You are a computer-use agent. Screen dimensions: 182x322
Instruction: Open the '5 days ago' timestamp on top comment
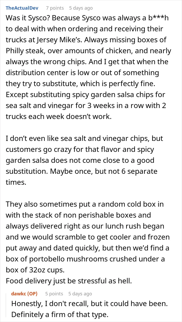(x=81, y=8)
